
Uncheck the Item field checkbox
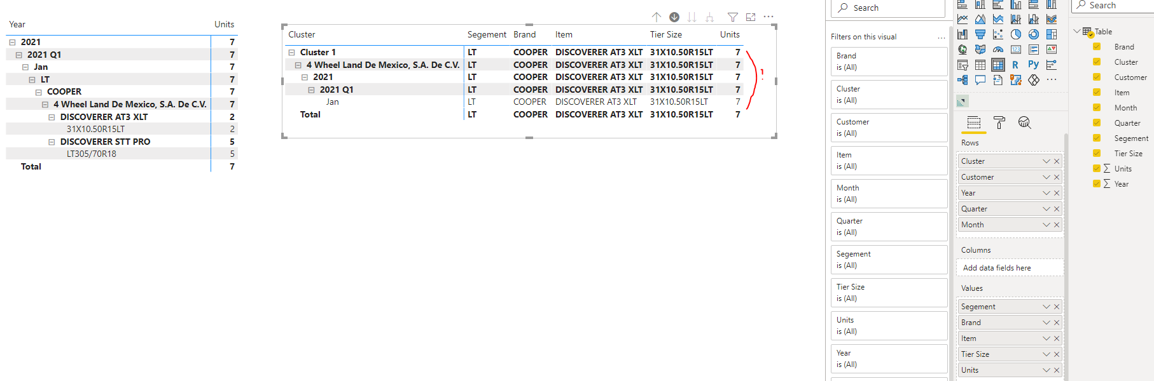tap(1097, 92)
